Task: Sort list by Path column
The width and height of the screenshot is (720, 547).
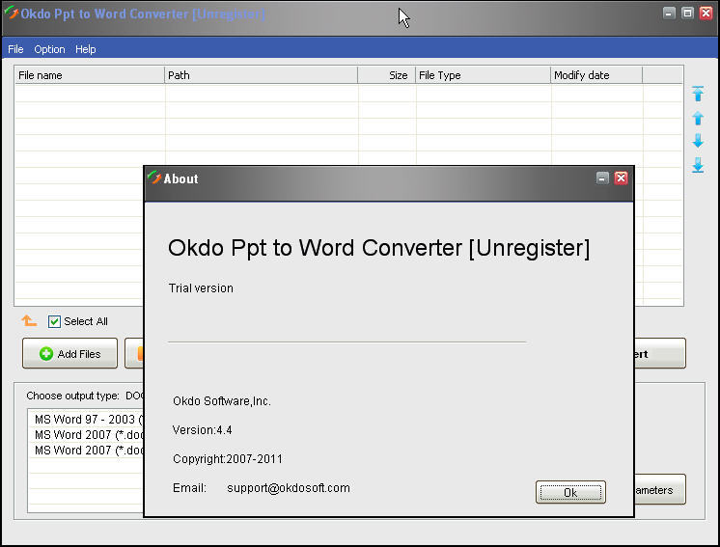Action: [261, 75]
